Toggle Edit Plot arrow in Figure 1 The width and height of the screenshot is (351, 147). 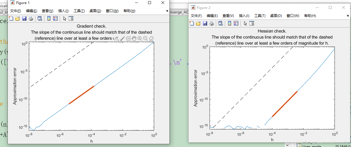tap(64, 19)
